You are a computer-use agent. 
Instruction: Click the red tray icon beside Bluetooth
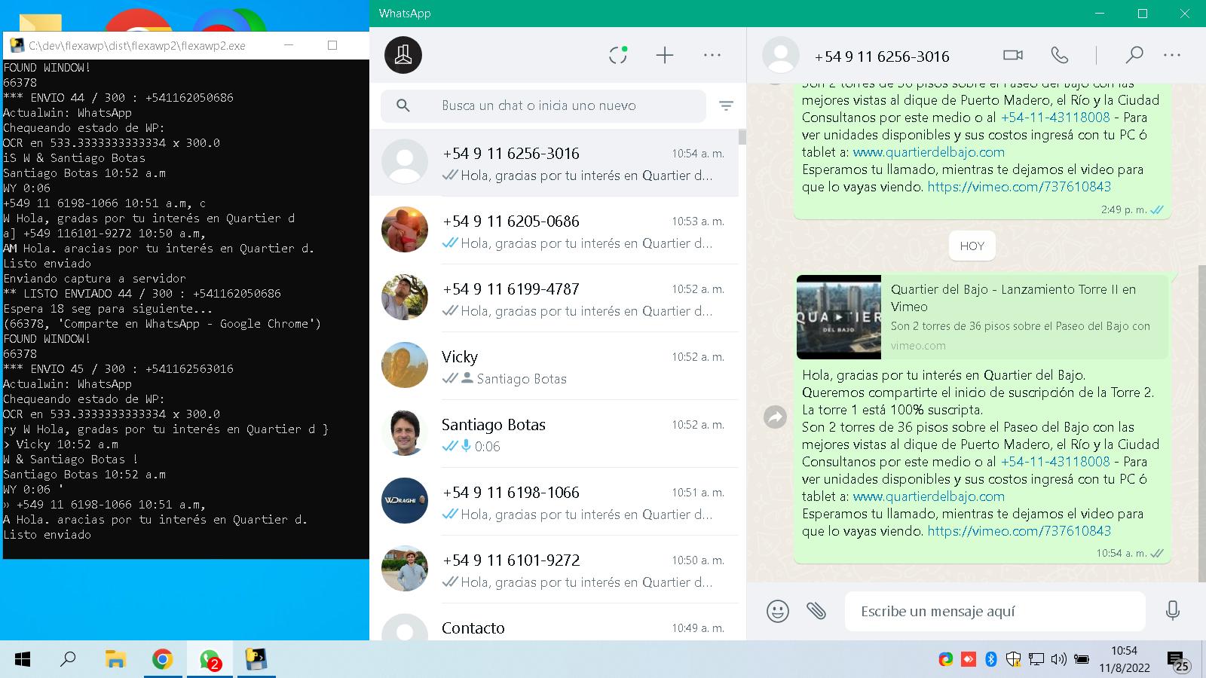[x=969, y=660]
